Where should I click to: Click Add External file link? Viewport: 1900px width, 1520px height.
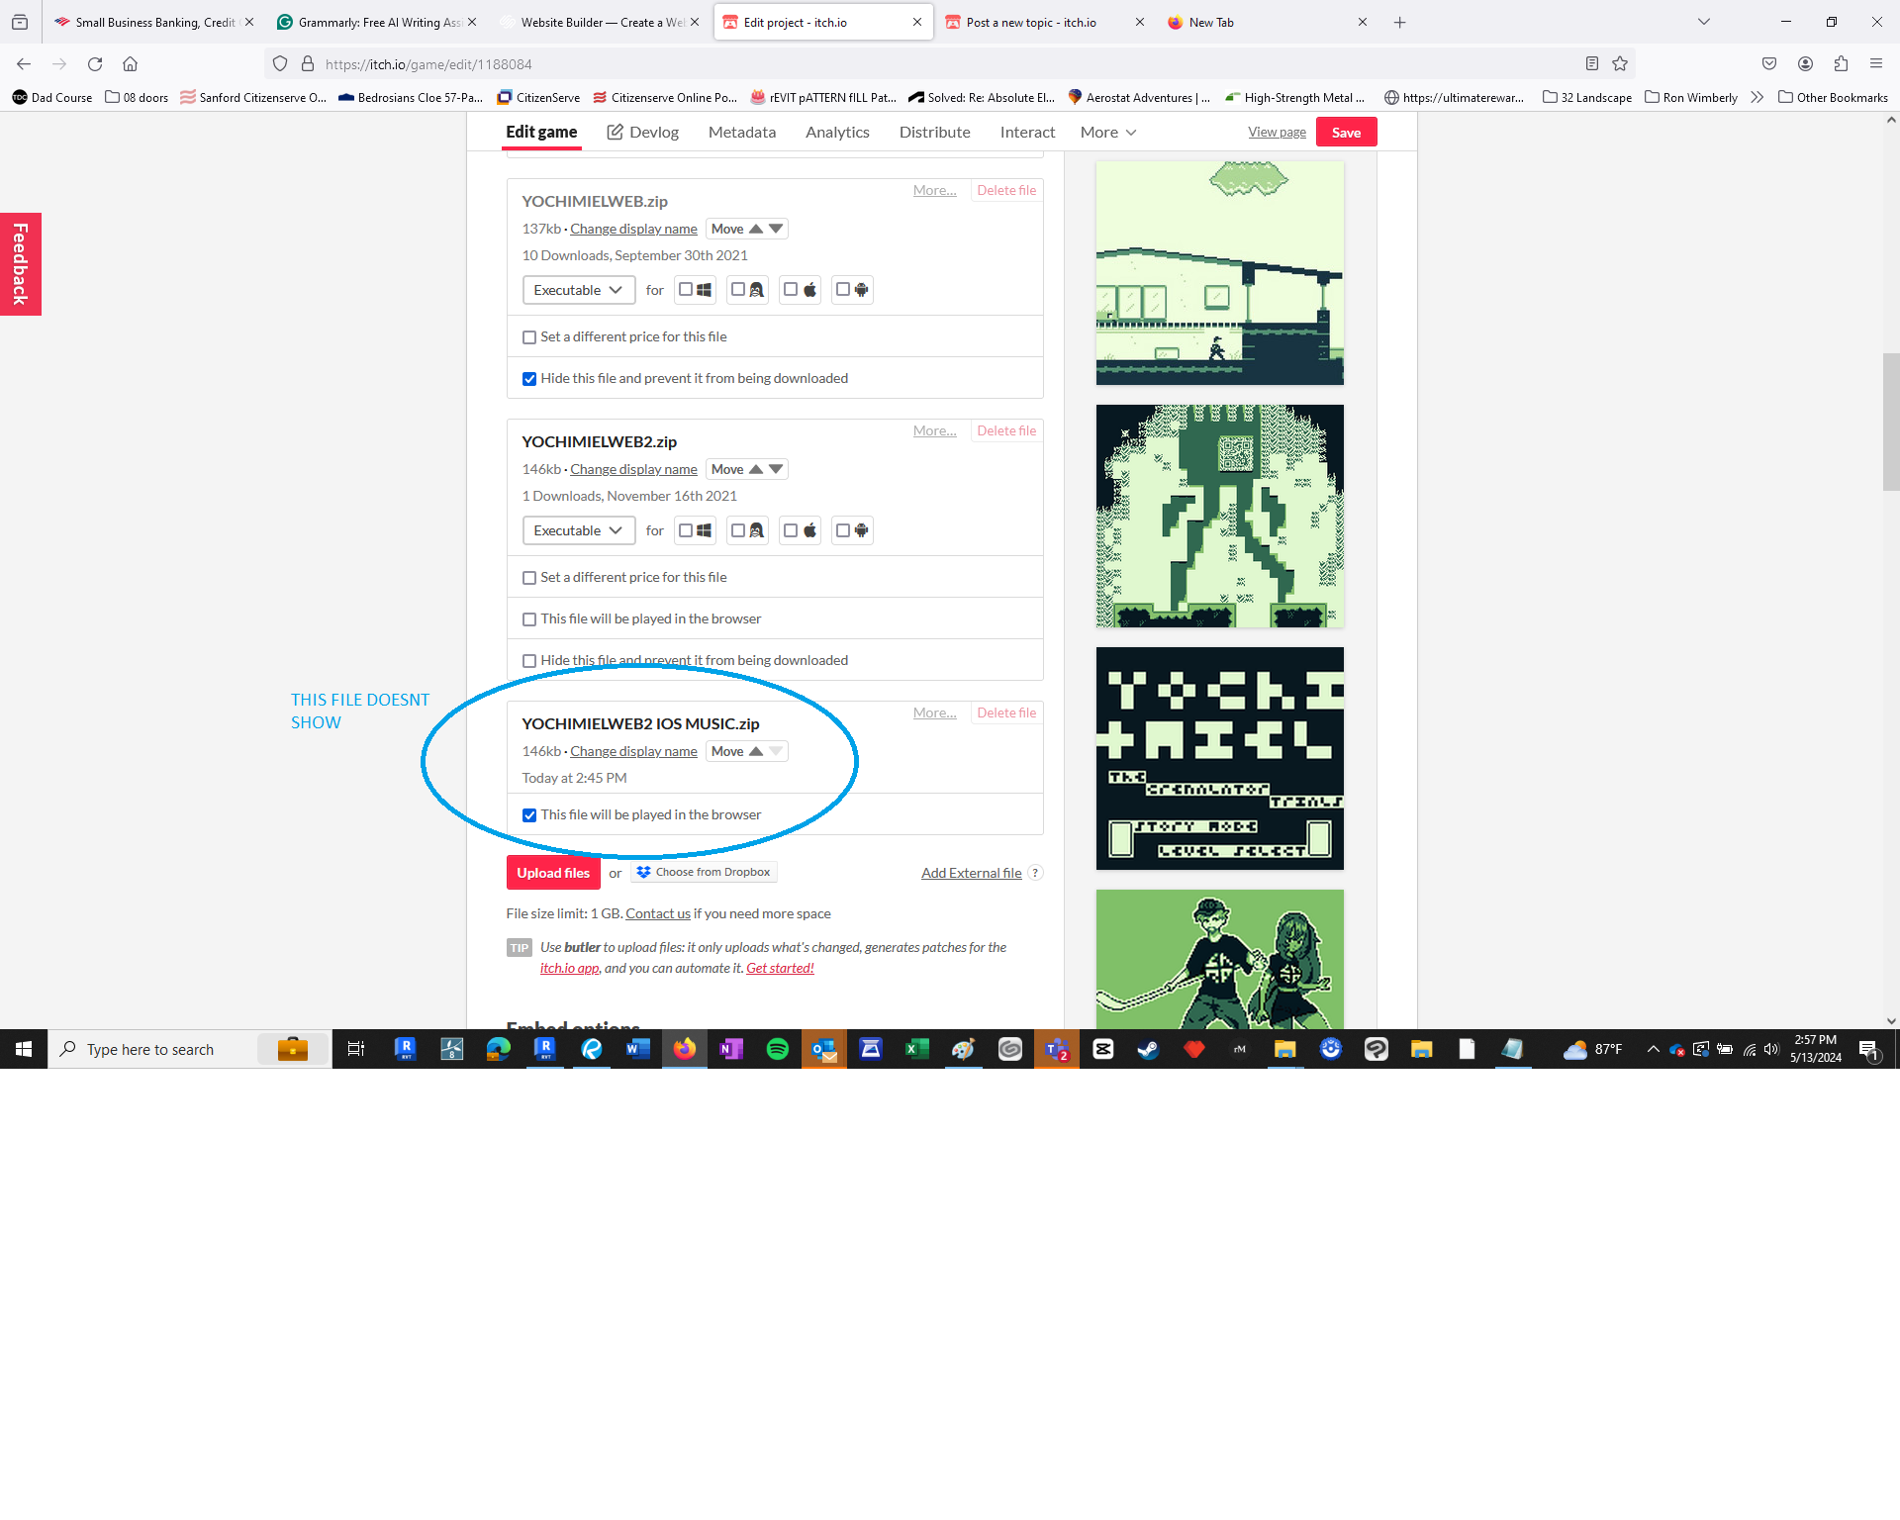(968, 872)
